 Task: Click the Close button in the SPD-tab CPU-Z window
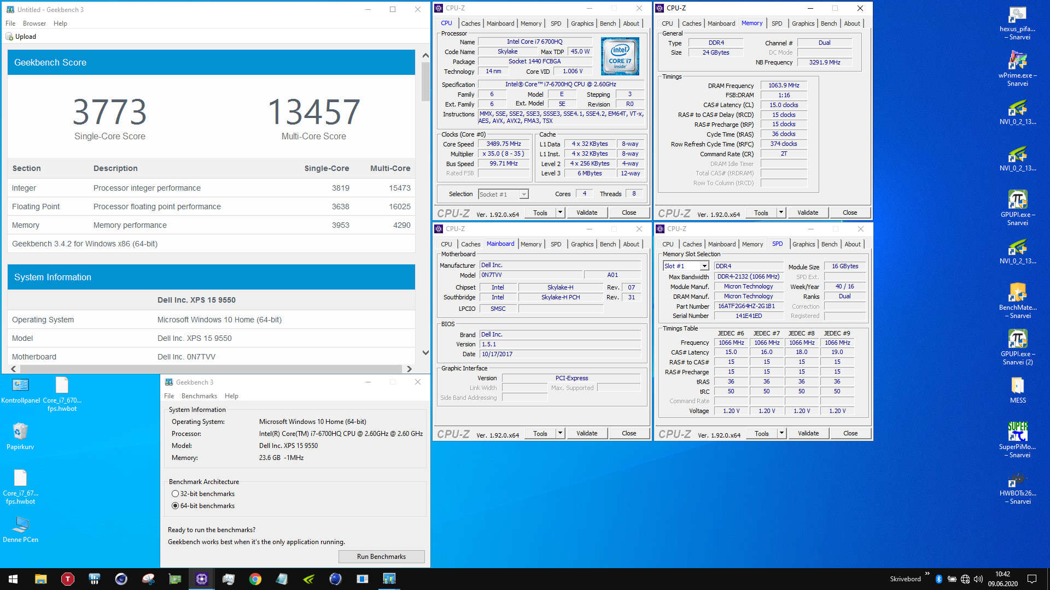[850, 433]
